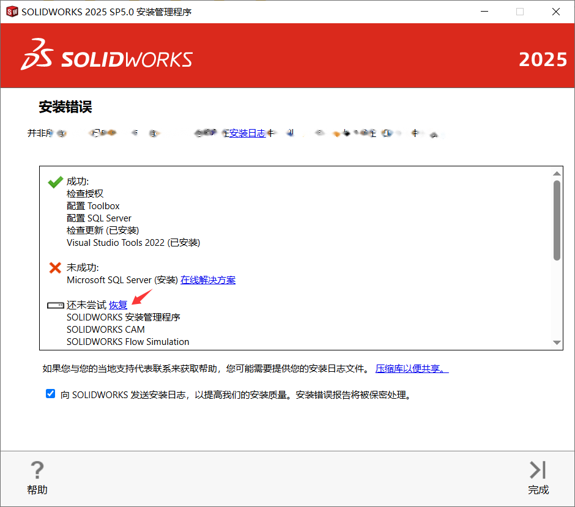Image resolution: width=575 pixels, height=507 pixels.
Task: Click the 还未尝试 section heading
Action: tap(86, 305)
